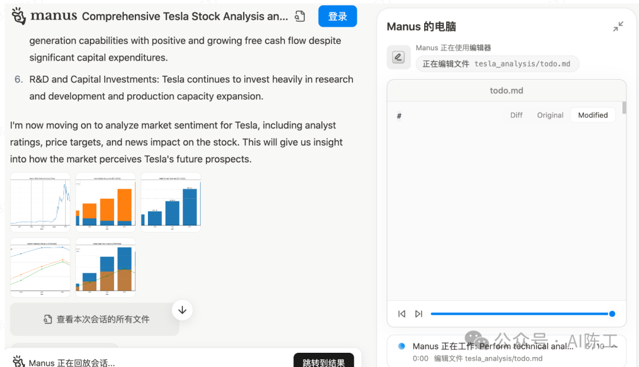Image resolution: width=639 pixels, height=367 pixels.
Task: Open the stock price line chart thumbnail
Action: [40, 201]
